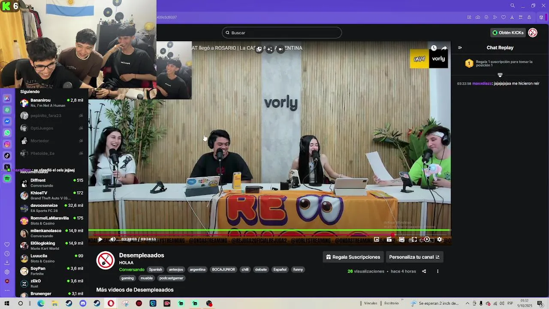The height and width of the screenshot is (309, 549).
Task: Open the more options menu under video
Action: coord(437,271)
